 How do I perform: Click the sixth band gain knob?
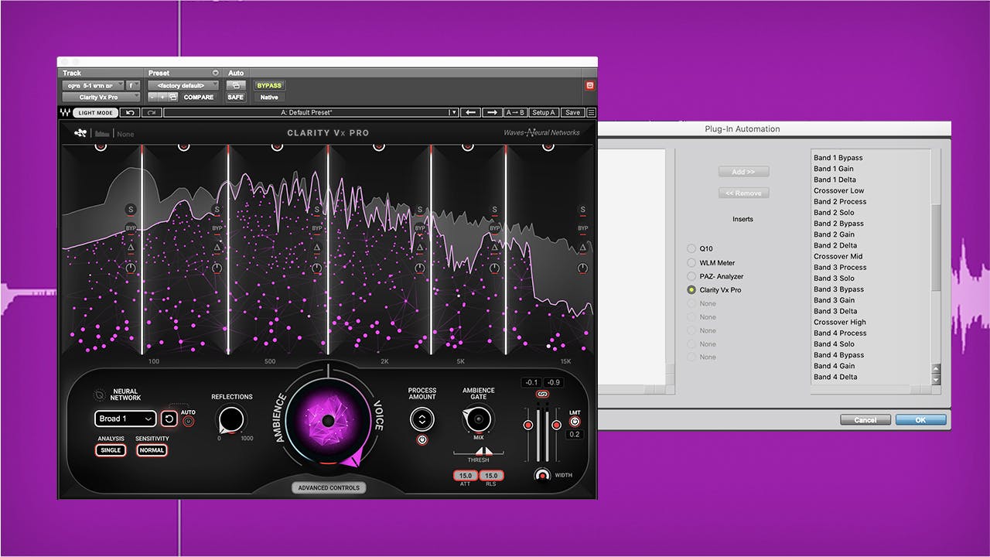pyautogui.click(x=582, y=268)
